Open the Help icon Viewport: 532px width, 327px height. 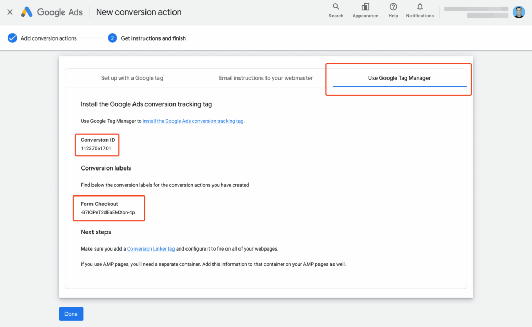393,10
